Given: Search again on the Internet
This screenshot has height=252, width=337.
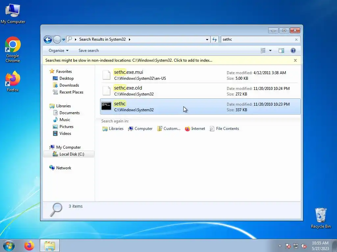Looking at the screenshot, I should click(195, 129).
